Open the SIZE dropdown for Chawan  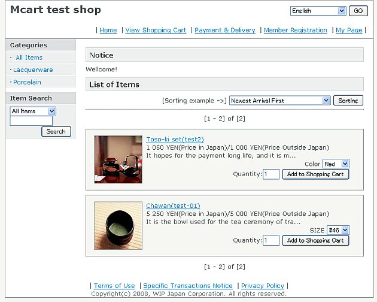tap(337, 230)
